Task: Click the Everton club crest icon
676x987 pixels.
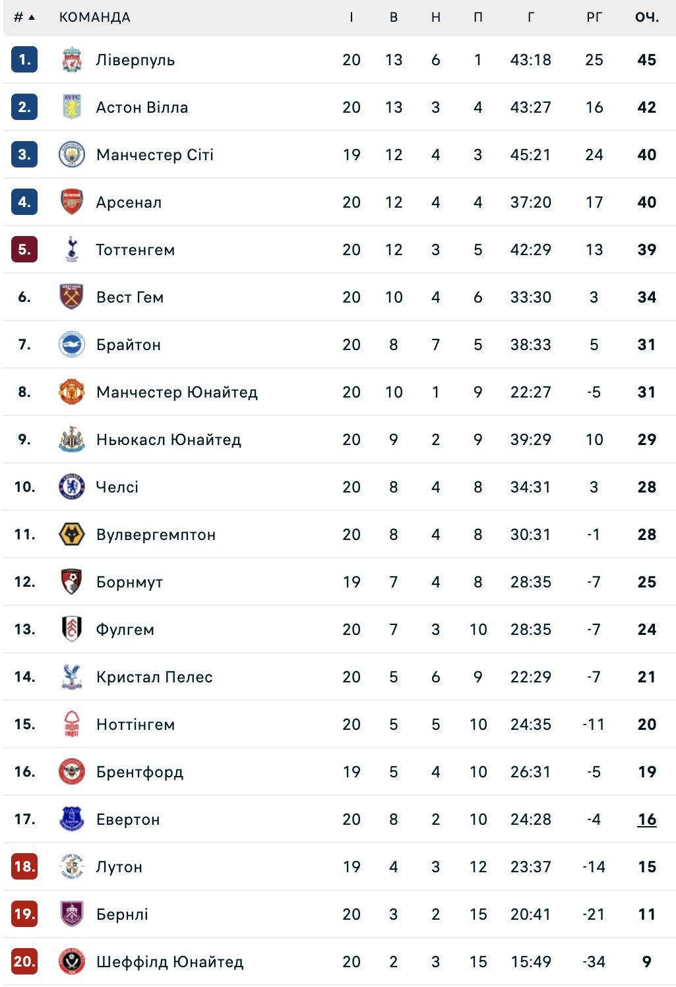Action: tap(71, 820)
